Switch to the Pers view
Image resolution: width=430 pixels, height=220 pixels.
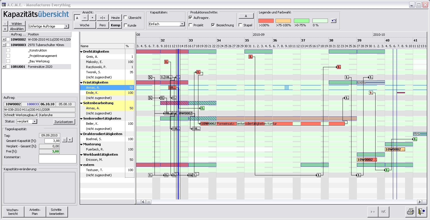102,25
